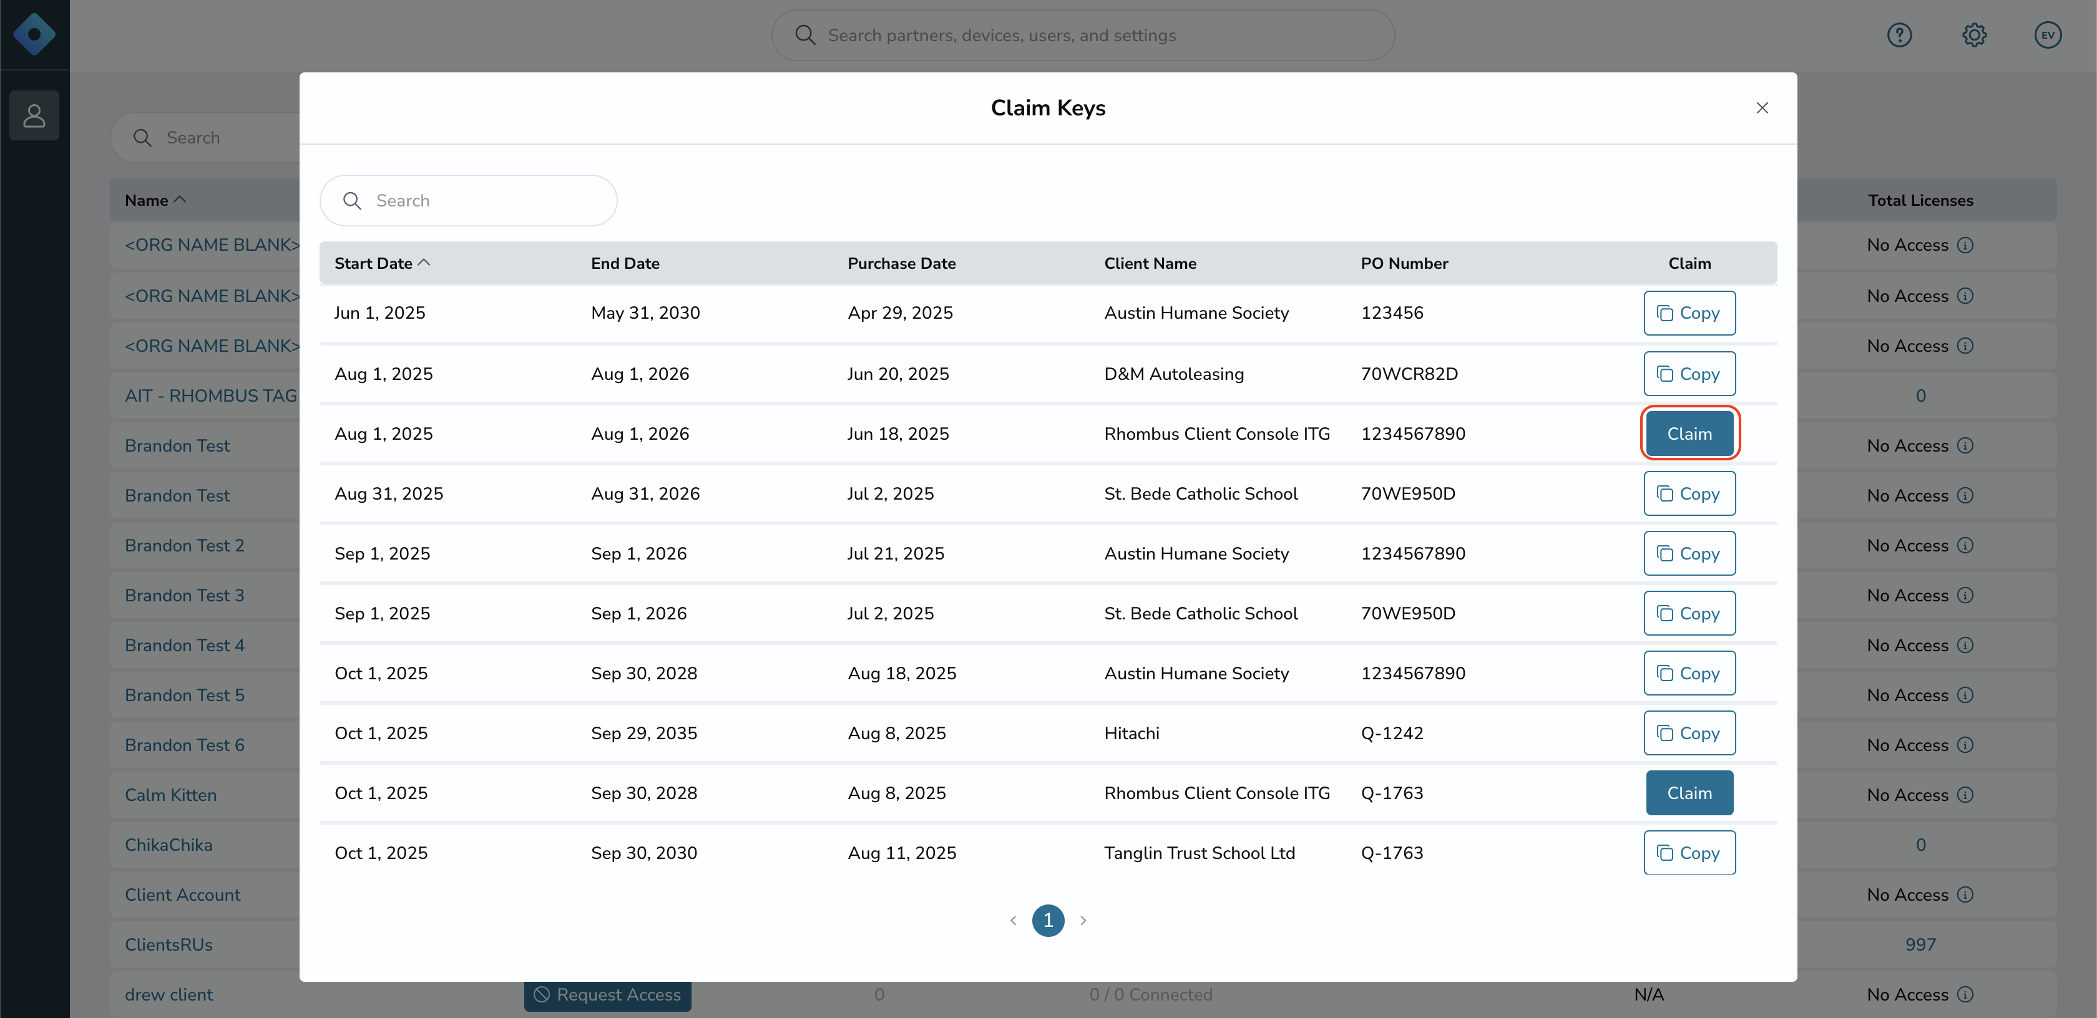Click info icon in Client Account row
Image resolution: width=2097 pixels, height=1018 pixels.
pyautogui.click(x=1965, y=894)
